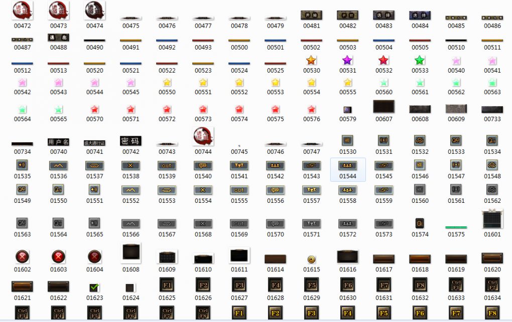The image size is (512, 322).
Task: Select the 用户名 label image 00740
Action: tap(58, 142)
